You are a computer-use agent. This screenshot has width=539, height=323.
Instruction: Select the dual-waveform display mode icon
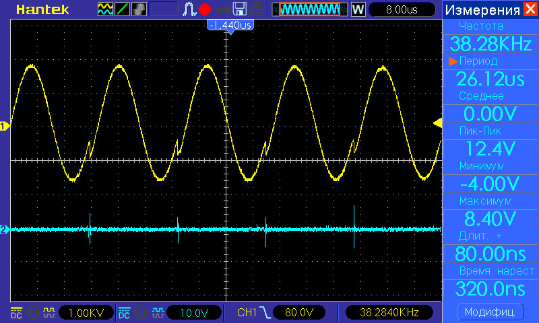[x=105, y=9]
